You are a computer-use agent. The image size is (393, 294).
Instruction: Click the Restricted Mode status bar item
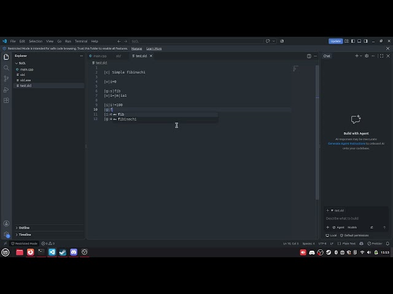point(24,244)
